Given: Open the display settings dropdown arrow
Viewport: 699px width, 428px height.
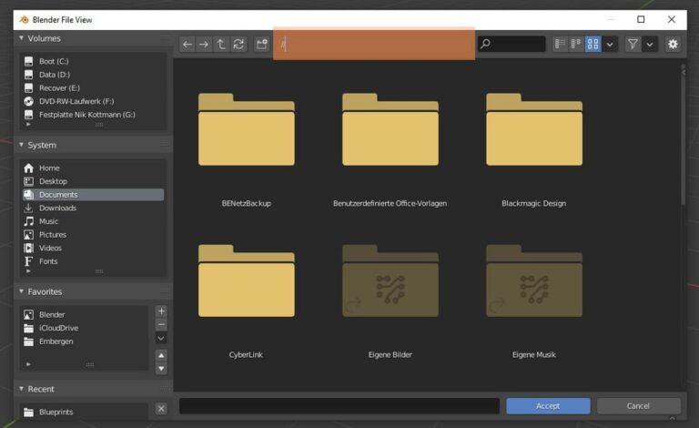Looking at the screenshot, I should [x=610, y=44].
